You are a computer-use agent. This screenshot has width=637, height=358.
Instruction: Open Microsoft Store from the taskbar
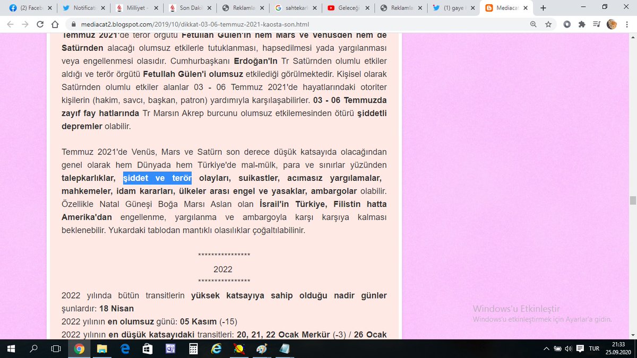point(148,348)
